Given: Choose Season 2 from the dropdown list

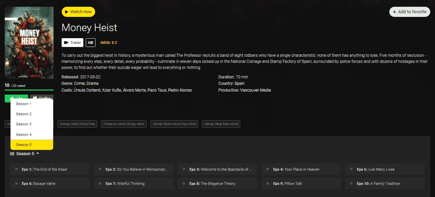Looking at the screenshot, I should pyautogui.click(x=32, y=114).
